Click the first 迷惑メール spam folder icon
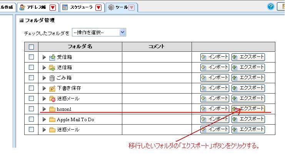 [x=52, y=99]
